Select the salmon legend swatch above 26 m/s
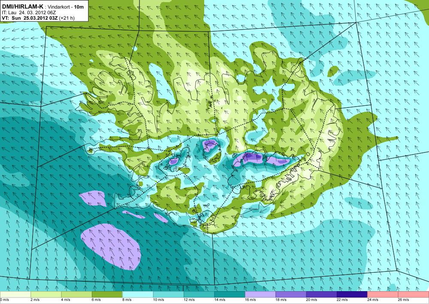The image size is (429, 304). [414, 295]
